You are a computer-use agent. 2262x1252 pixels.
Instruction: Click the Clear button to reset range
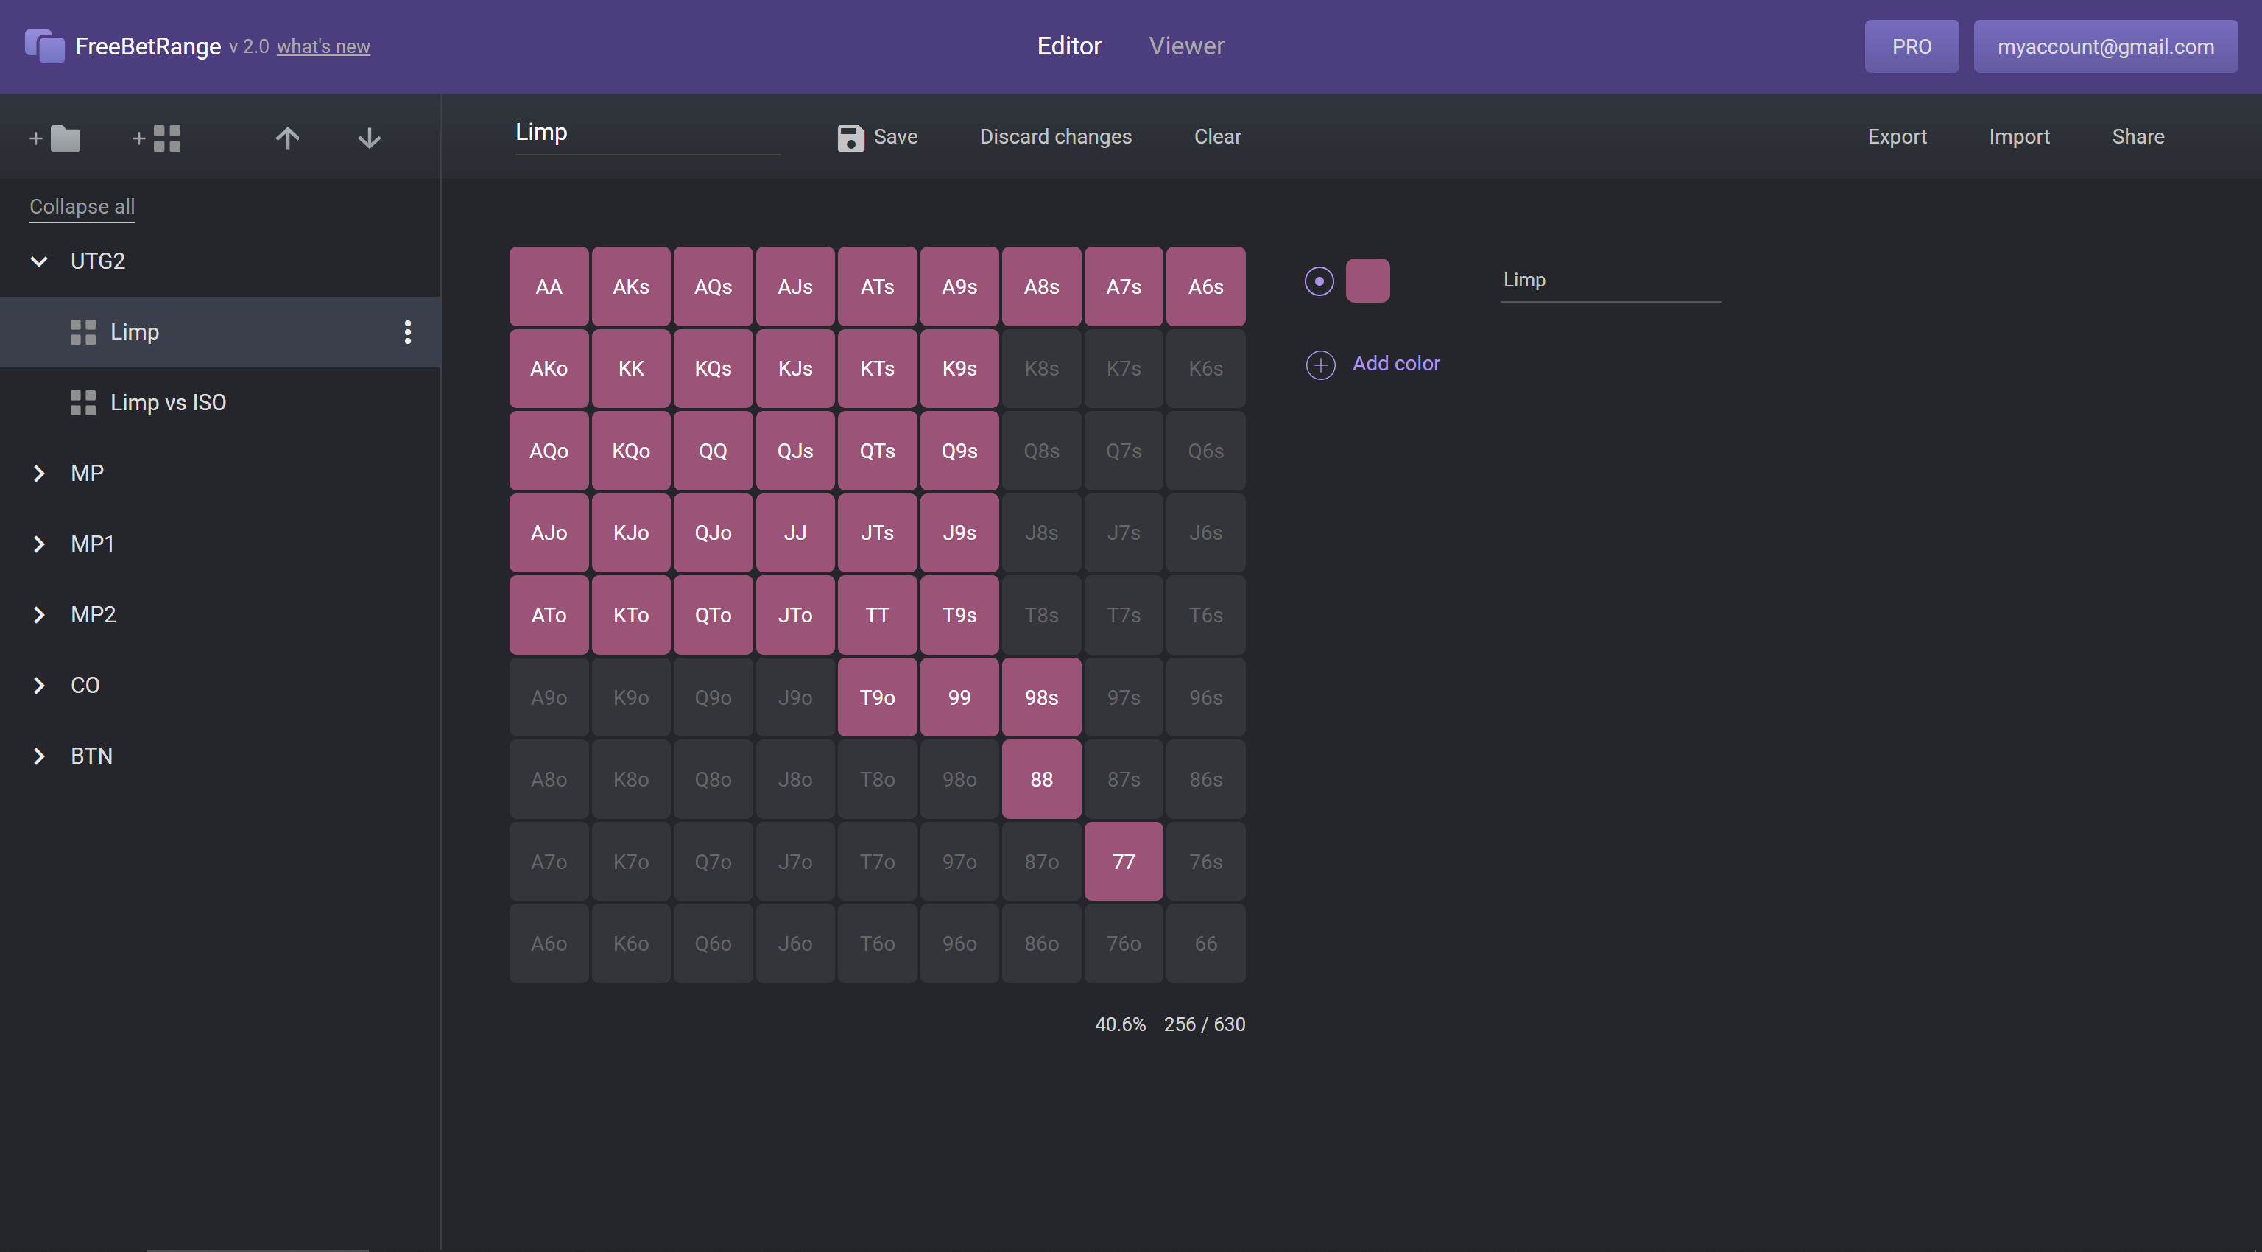[x=1219, y=136]
